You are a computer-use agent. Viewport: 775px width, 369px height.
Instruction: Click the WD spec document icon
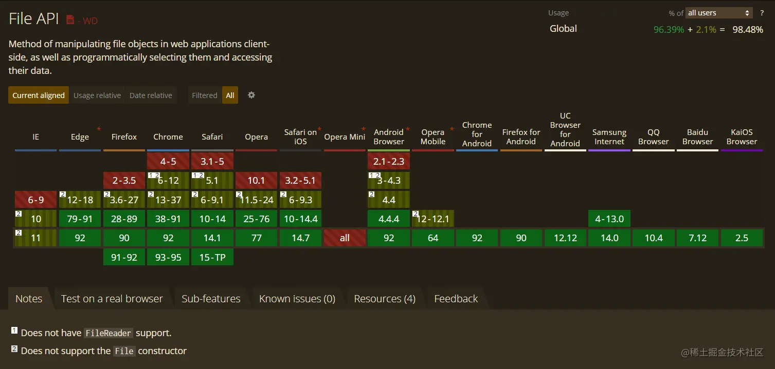click(x=70, y=20)
